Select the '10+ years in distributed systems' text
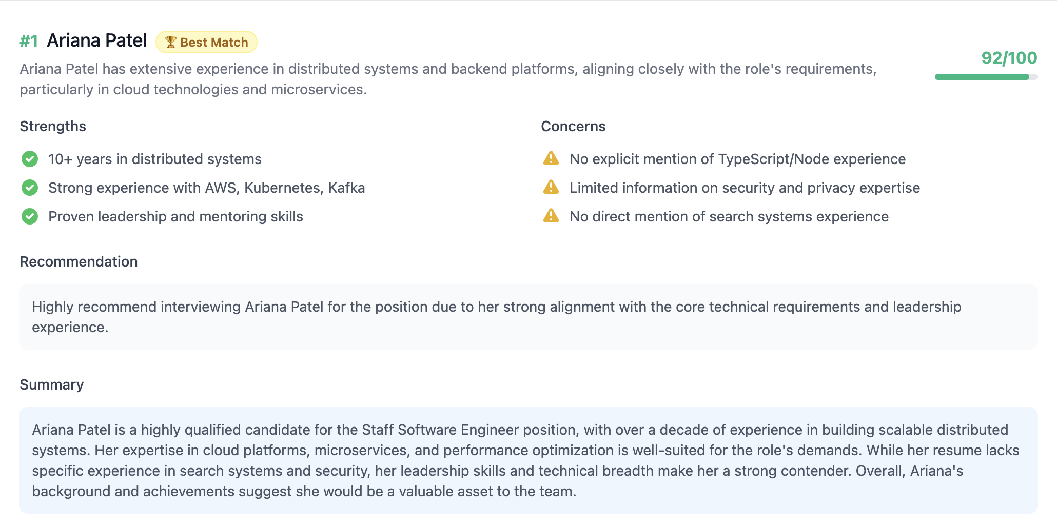 (155, 159)
